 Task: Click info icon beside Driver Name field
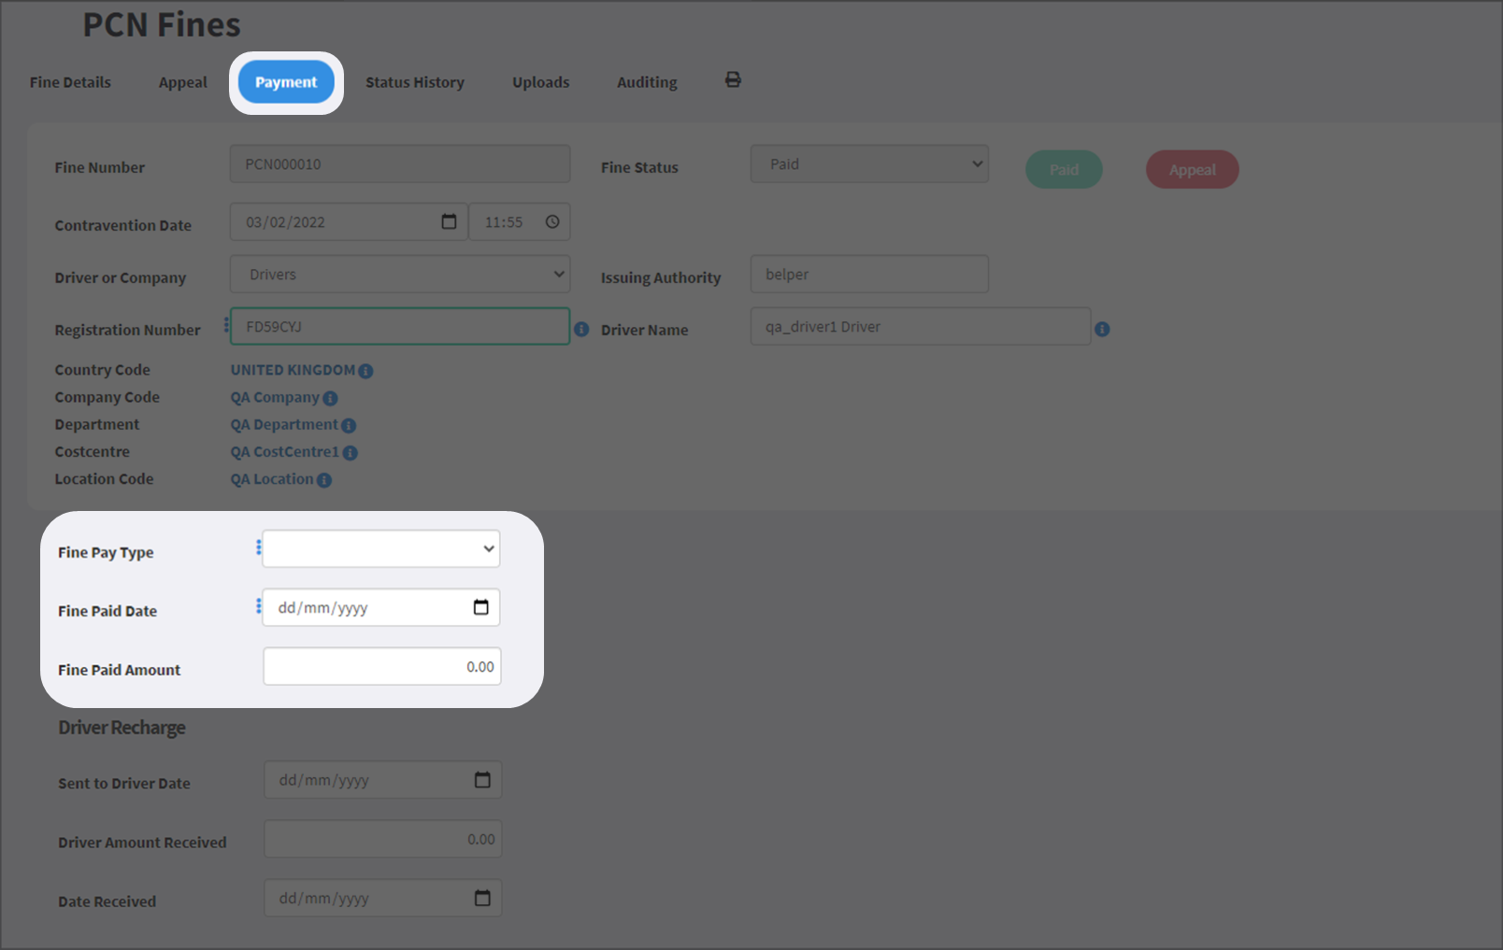[x=1102, y=330]
